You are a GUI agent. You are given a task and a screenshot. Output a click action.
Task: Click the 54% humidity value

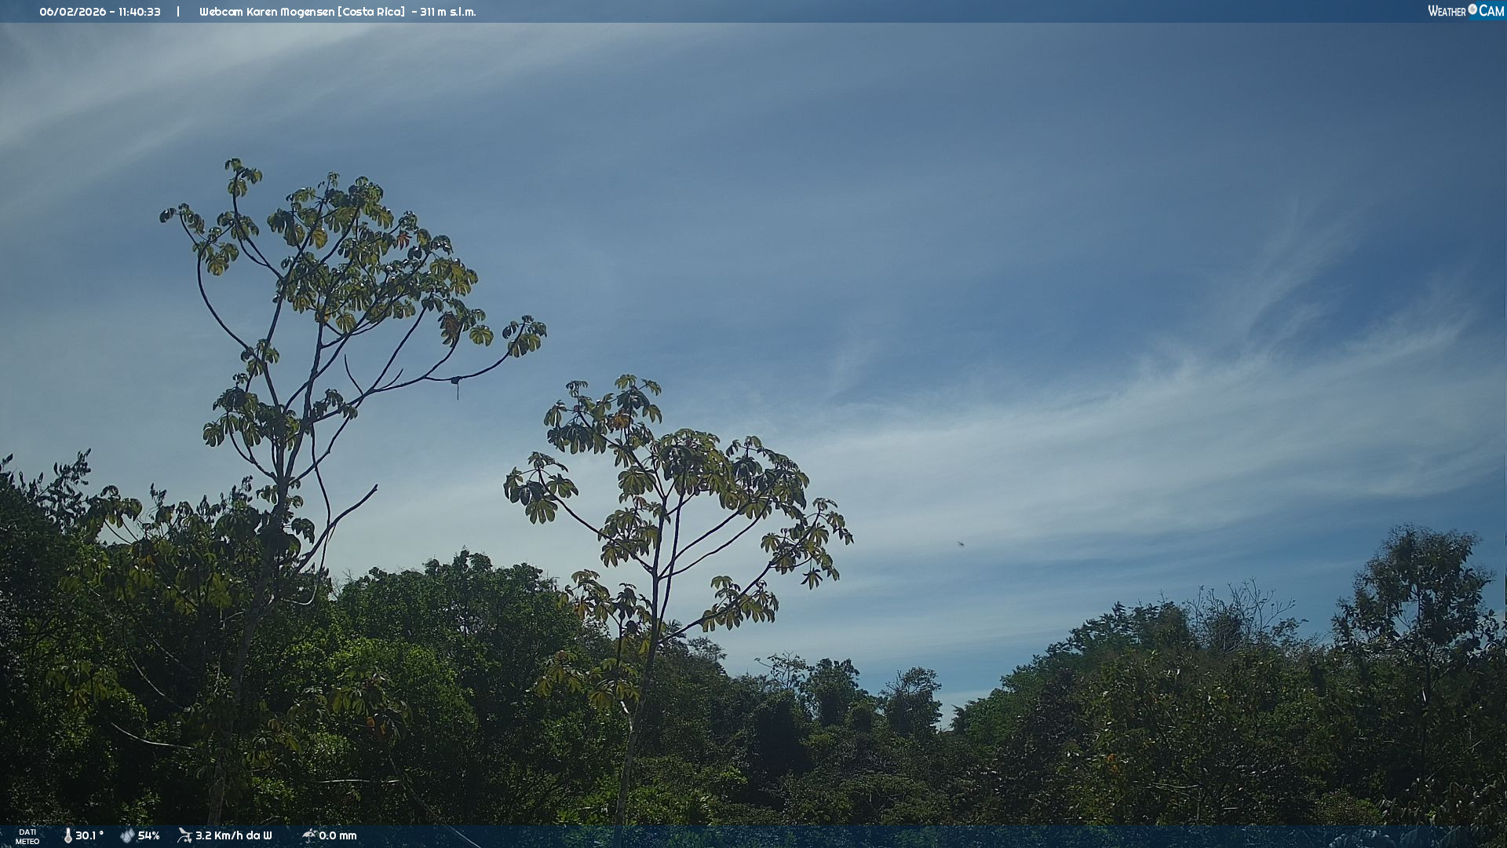[x=148, y=835]
